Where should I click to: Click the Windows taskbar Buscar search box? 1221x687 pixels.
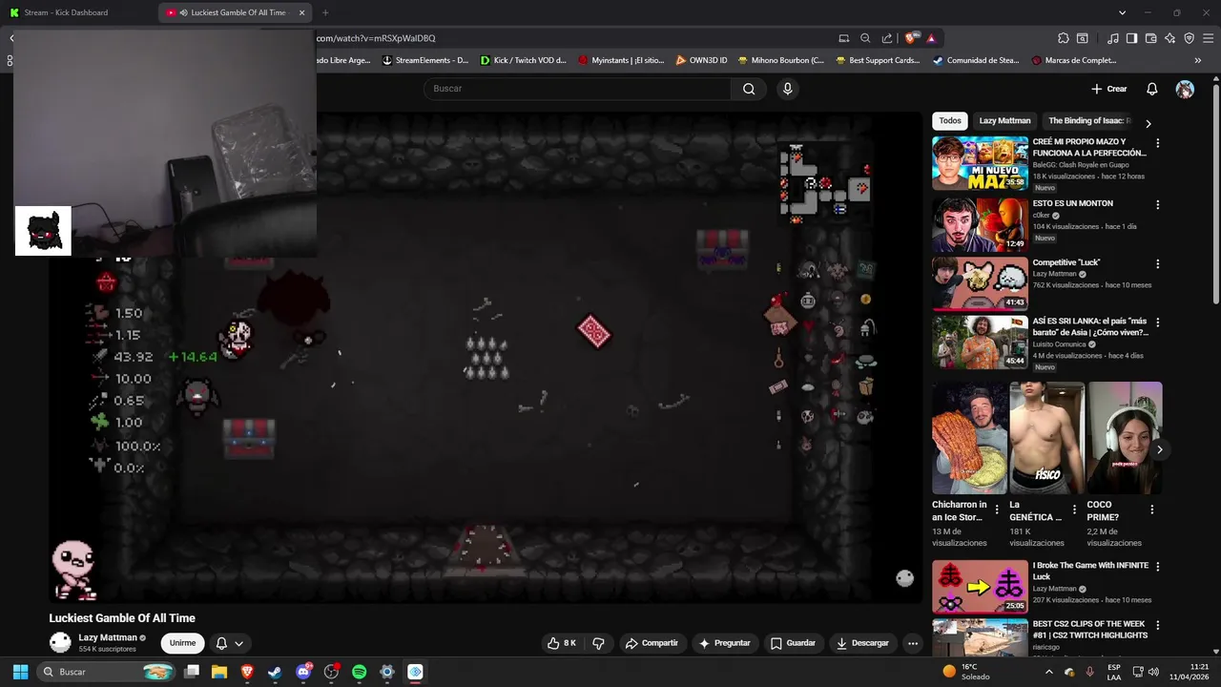(108, 672)
